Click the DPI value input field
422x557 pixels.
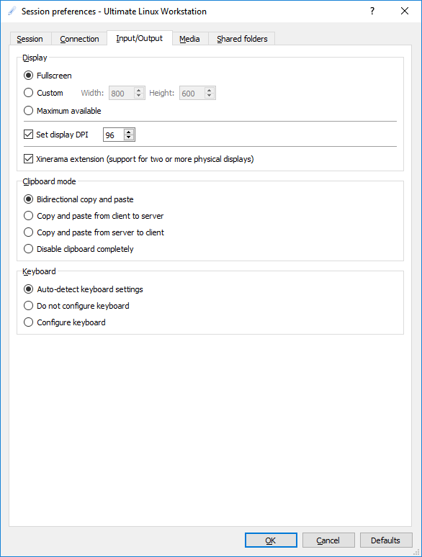click(x=114, y=135)
